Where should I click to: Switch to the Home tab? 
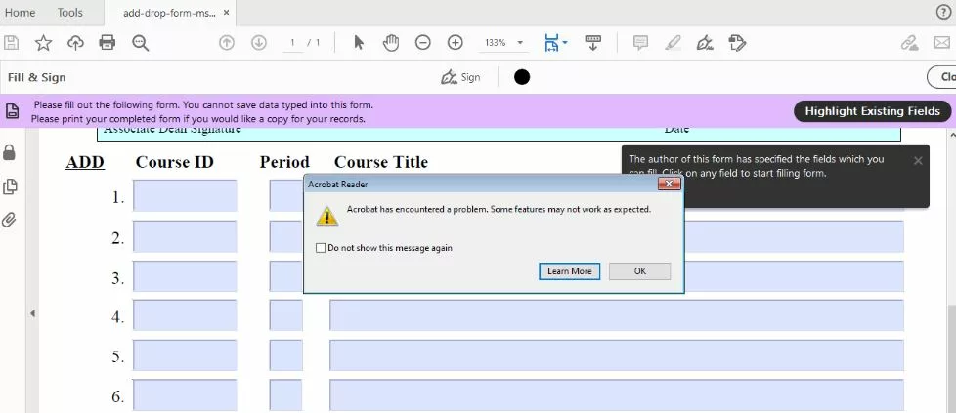click(x=21, y=12)
